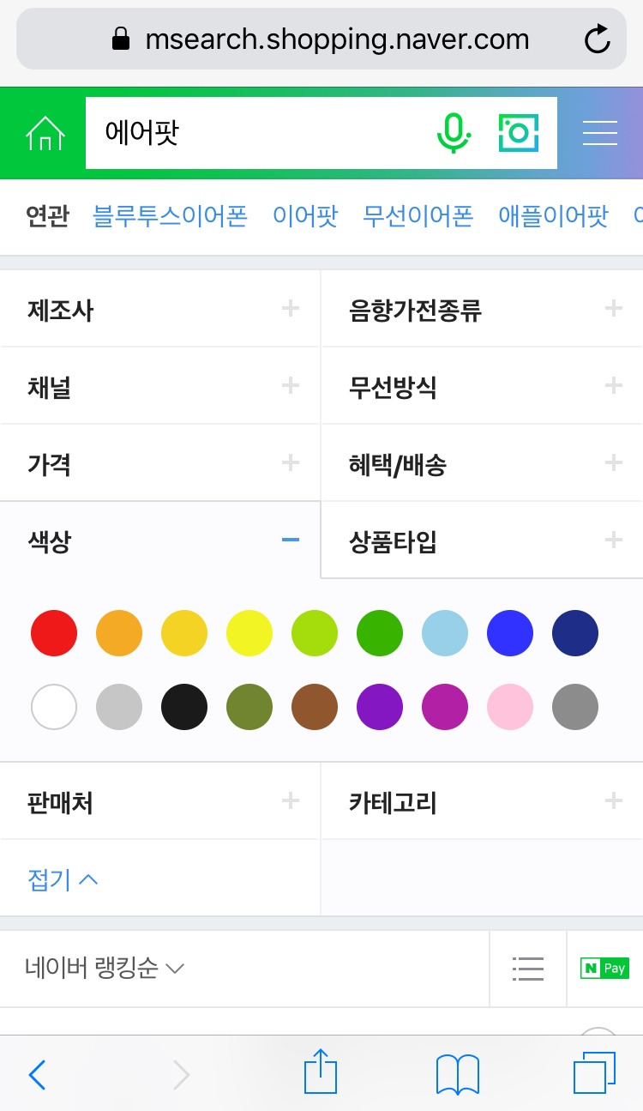Viewport: 643px width, 1111px height.
Task: Toggle the N Pay filter
Action: point(604,969)
